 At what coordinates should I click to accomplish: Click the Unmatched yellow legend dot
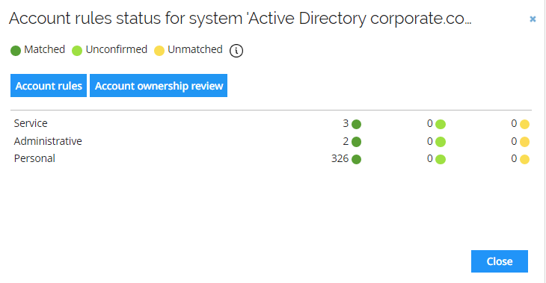point(159,51)
